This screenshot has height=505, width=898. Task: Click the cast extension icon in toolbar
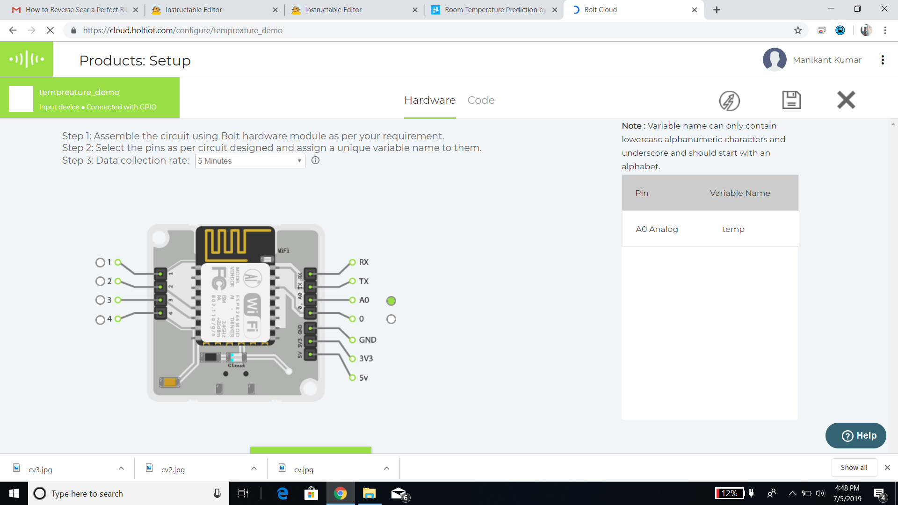point(821,30)
